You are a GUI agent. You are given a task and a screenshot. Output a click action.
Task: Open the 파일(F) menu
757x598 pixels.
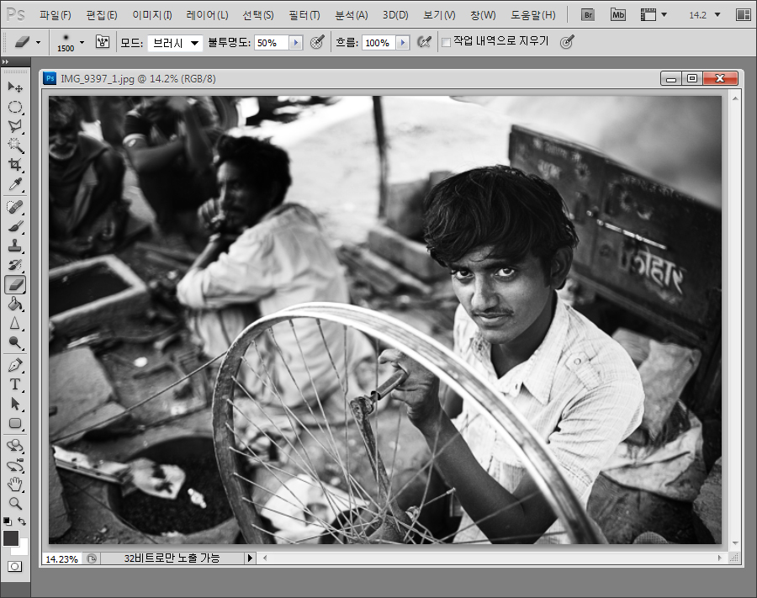tap(55, 15)
